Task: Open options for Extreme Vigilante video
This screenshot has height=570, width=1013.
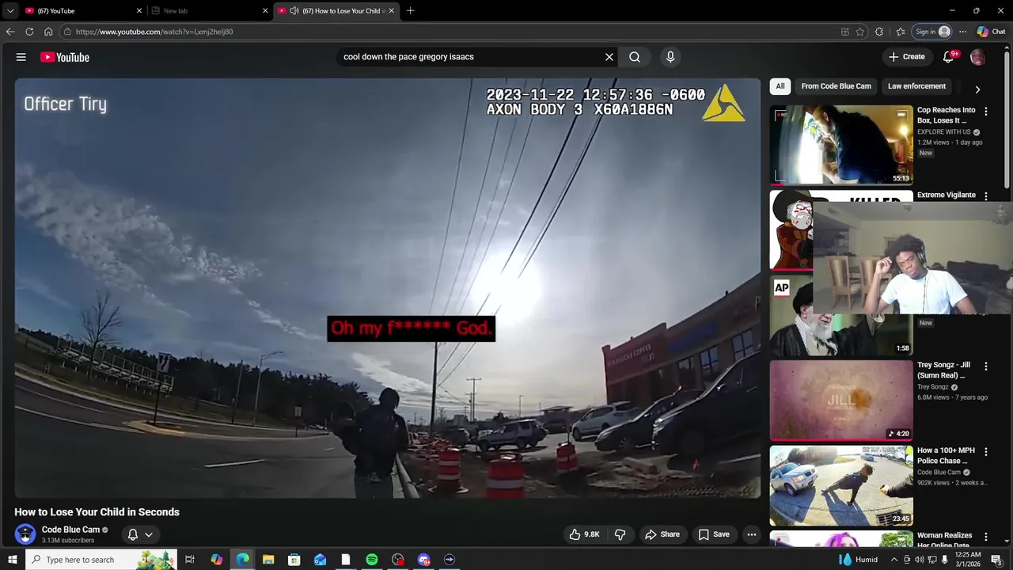Action: 986,196
